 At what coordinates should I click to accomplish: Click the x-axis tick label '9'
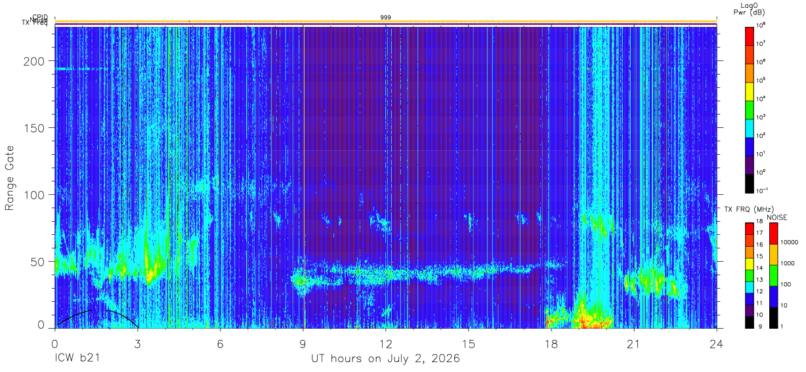303,344
